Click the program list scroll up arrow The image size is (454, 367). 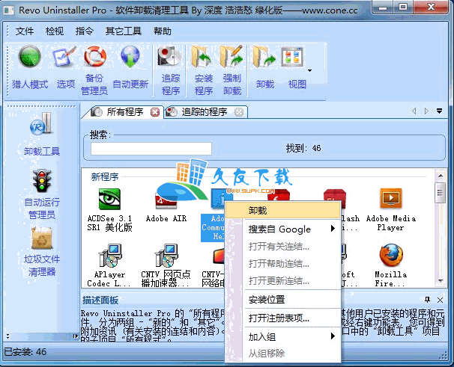click(441, 176)
